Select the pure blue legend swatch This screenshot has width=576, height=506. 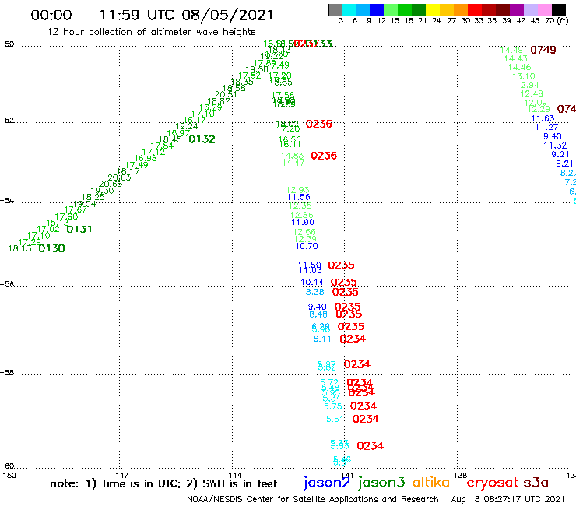coord(378,9)
